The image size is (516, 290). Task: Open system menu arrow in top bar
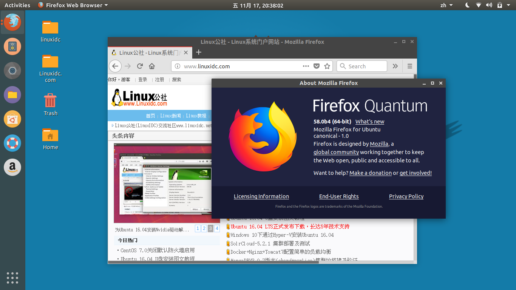click(x=509, y=5)
